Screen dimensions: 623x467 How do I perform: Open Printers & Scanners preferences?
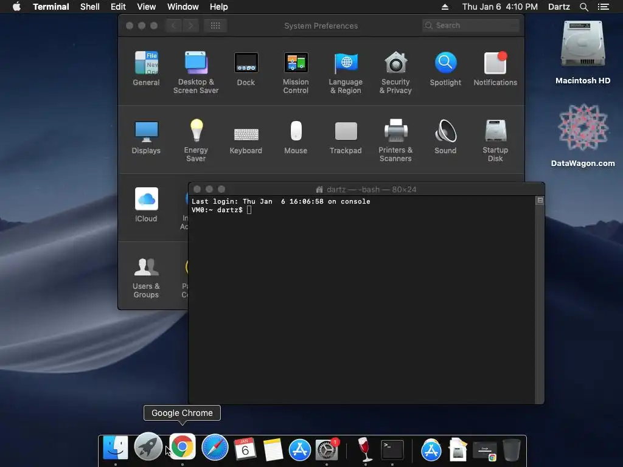395,140
